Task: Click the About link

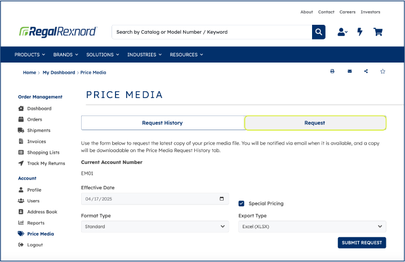Action: tap(306, 12)
